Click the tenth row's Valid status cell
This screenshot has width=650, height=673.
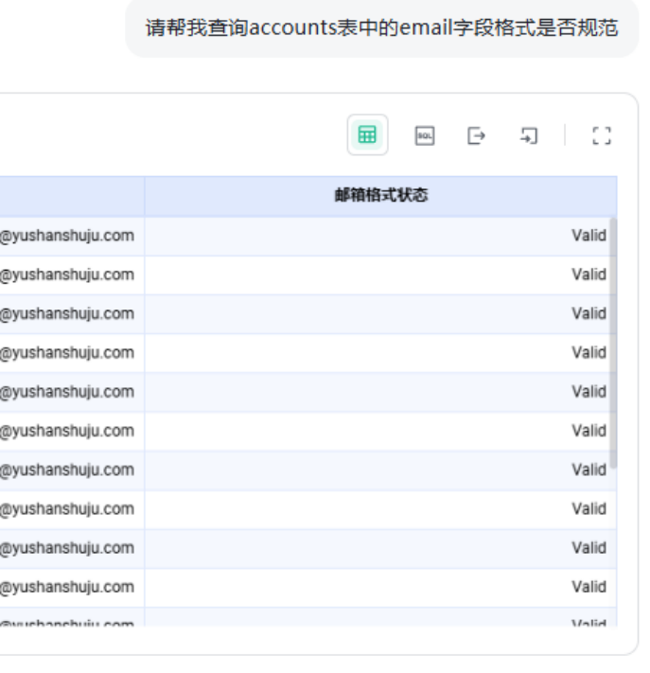[x=588, y=587]
